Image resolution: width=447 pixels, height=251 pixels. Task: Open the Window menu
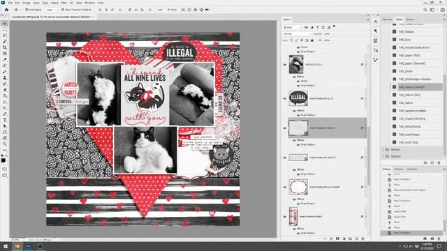89,3
